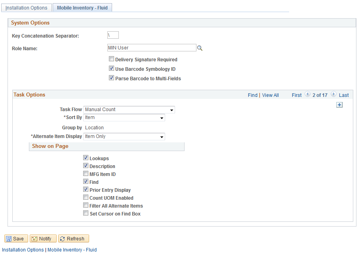Switch to the Installation Options tab

(26, 8)
